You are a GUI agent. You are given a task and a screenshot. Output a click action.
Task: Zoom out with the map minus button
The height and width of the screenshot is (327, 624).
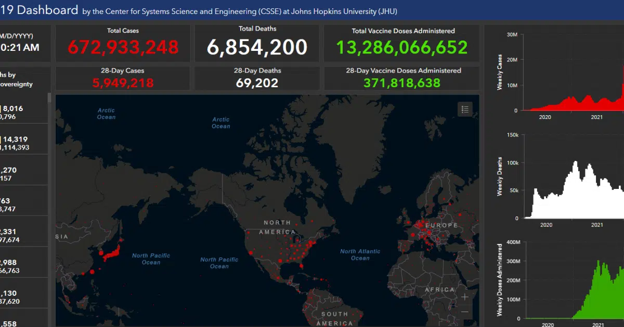tap(464, 312)
